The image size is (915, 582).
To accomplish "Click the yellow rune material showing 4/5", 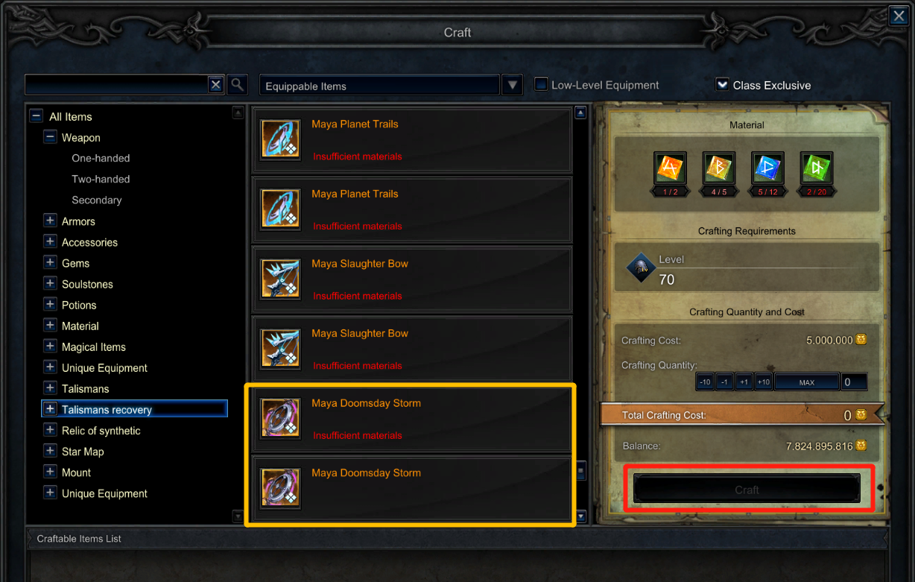I will (718, 168).
